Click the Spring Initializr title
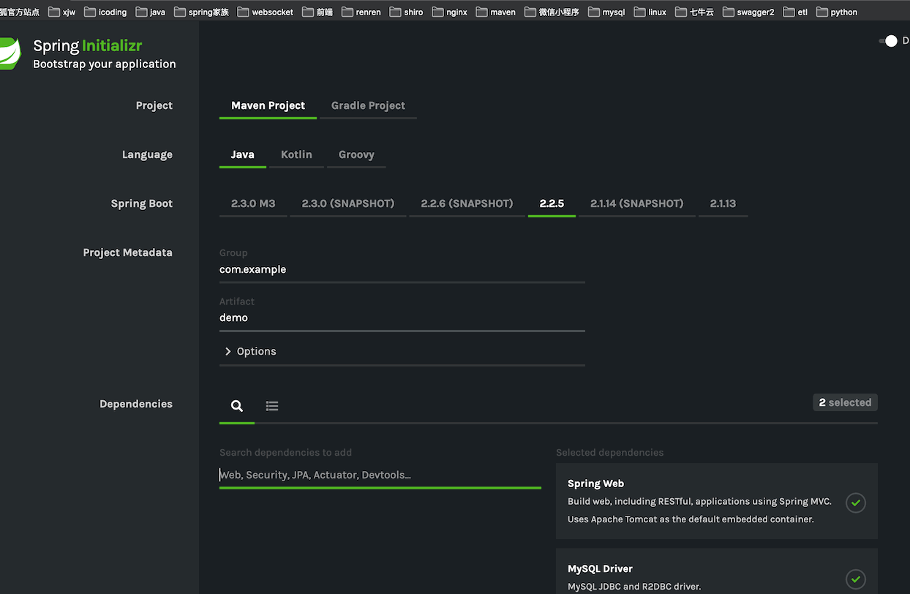Image resolution: width=910 pixels, height=594 pixels. click(x=87, y=46)
